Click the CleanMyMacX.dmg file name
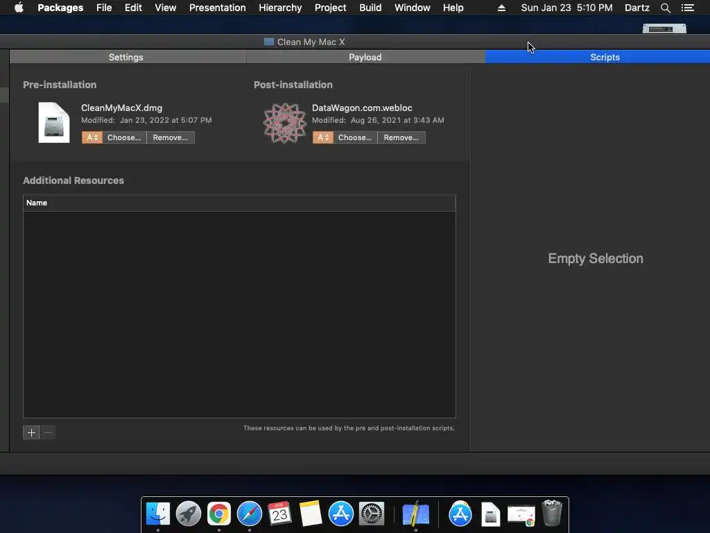Screen dimensions: 710x533 (121, 108)
